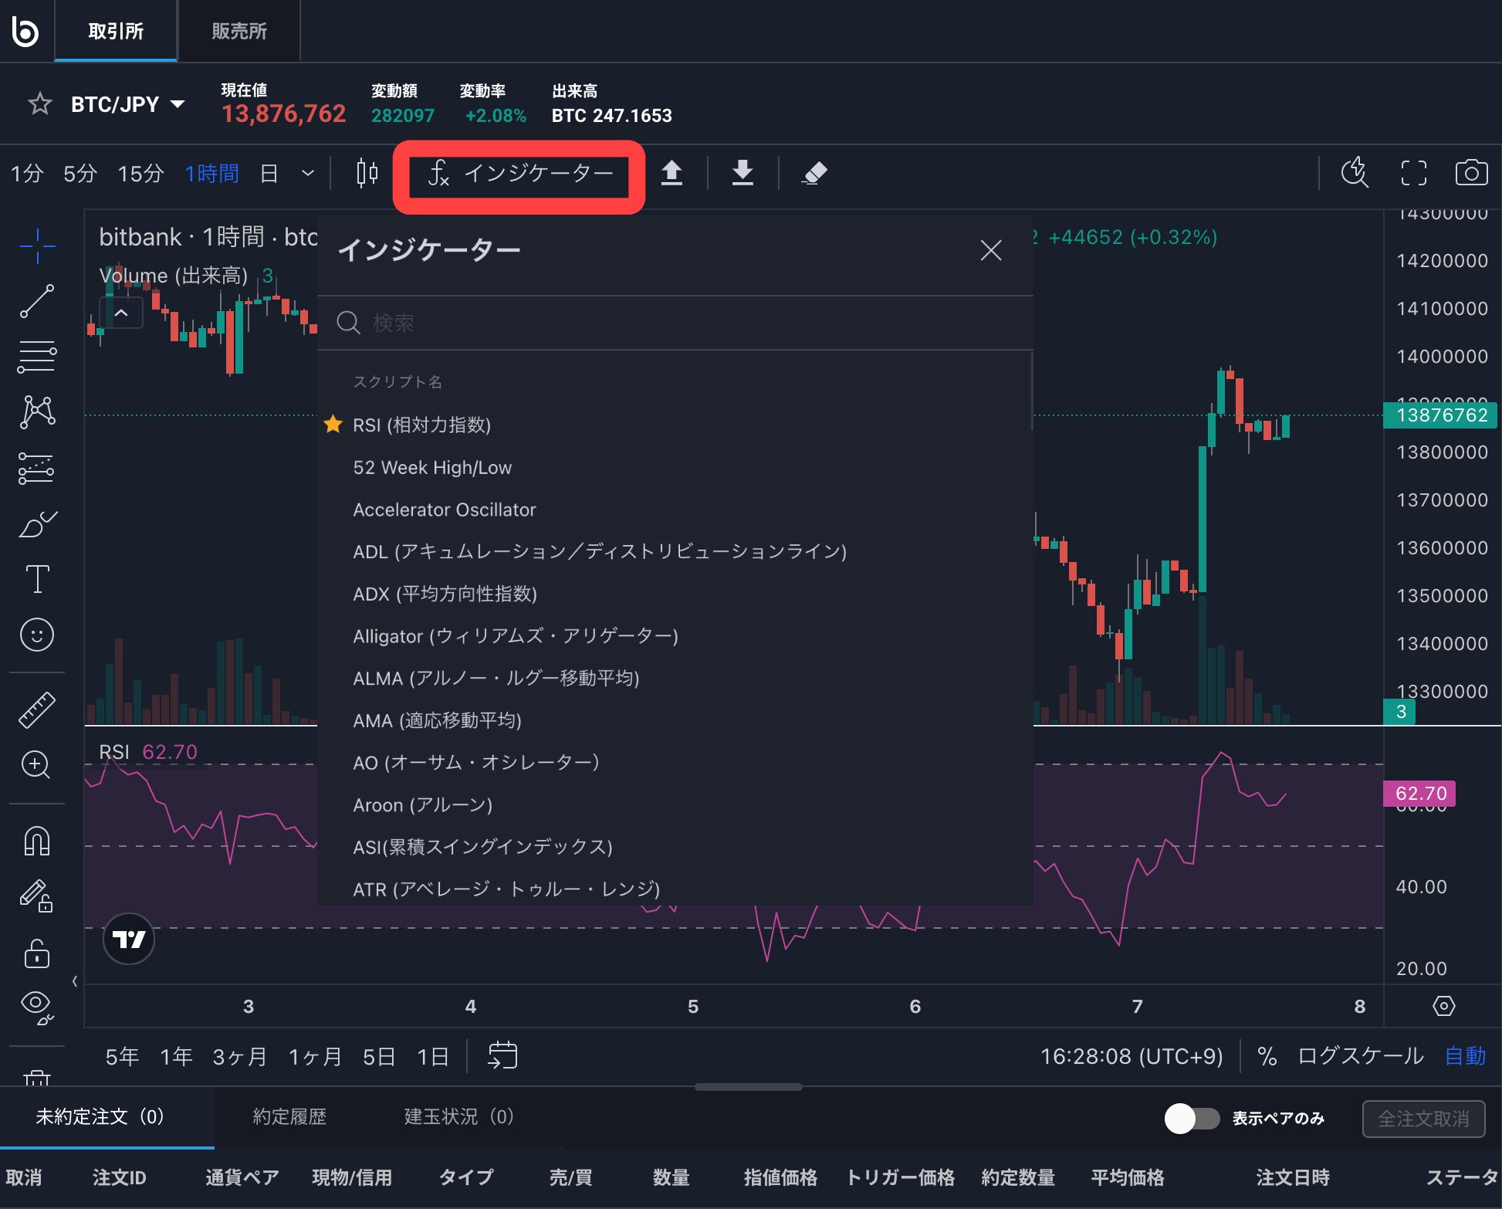Screen dimensions: 1502x1209
Task: Collapse the left drawing toolbar arrow
Action: (x=75, y=981)
